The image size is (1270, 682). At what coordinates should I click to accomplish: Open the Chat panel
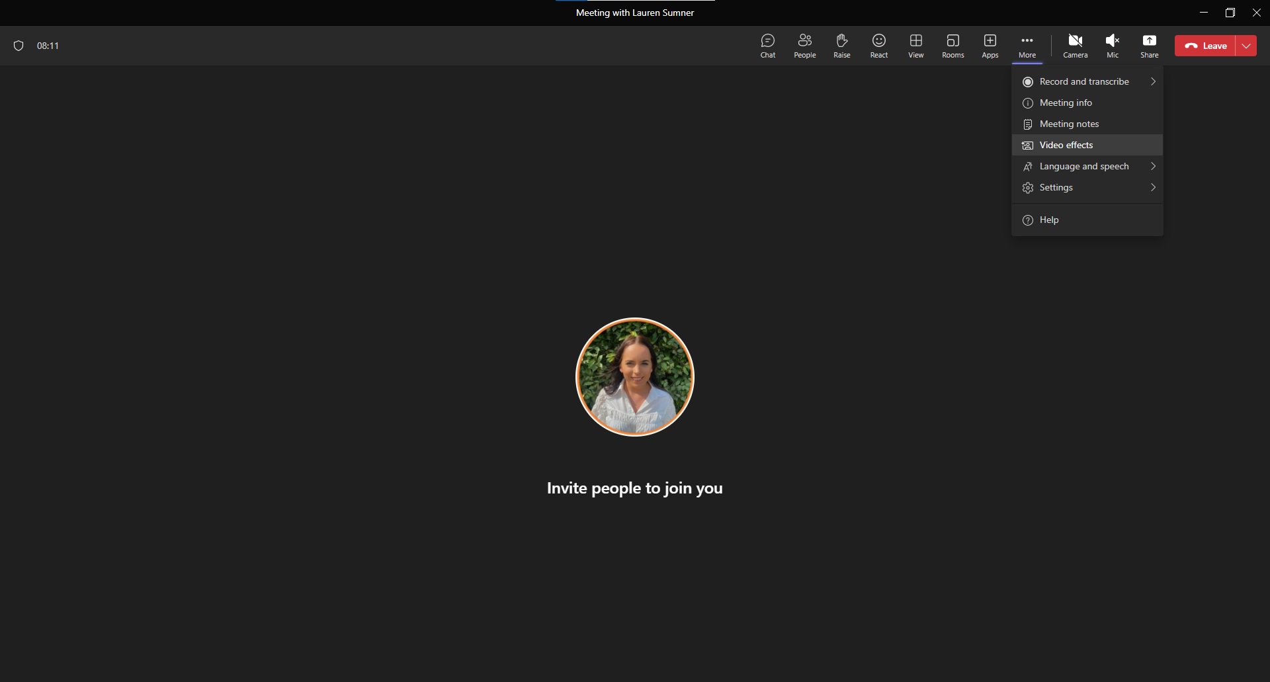click(767, 45)
